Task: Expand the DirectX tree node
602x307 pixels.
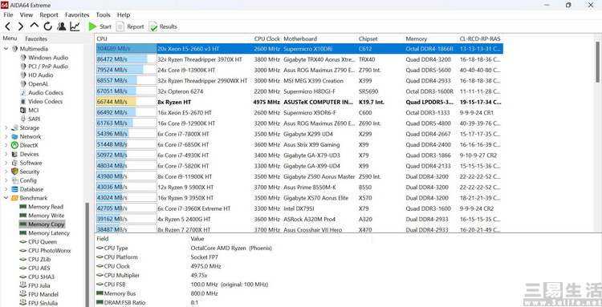Action: tap(6, 146)
